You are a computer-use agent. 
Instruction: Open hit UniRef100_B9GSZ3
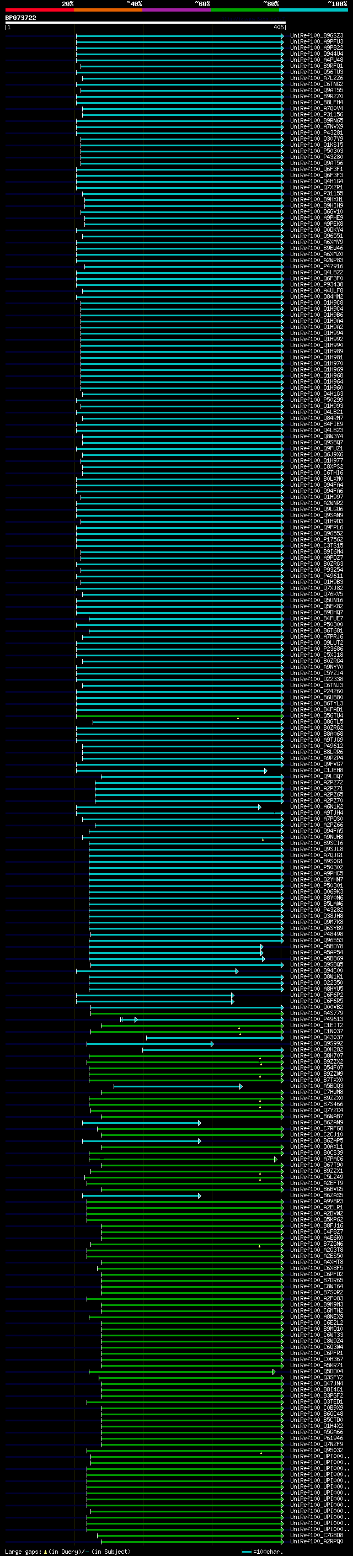[x=317, y=36]
